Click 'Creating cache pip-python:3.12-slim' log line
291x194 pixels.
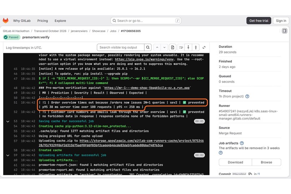[84, 126]
